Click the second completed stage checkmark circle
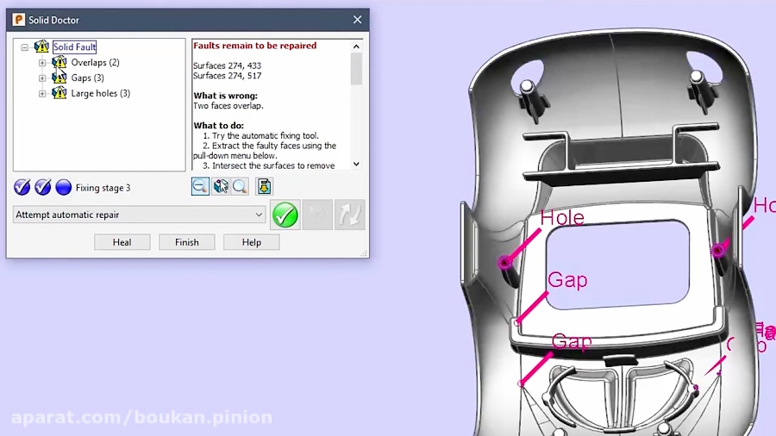Screen dimensions: 776x436 [43, 188]
